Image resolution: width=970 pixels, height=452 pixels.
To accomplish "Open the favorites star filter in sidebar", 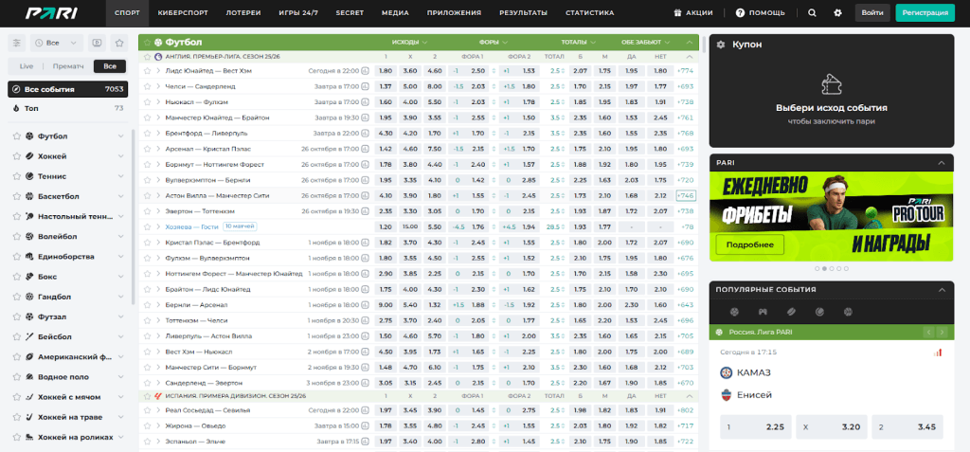I will tap(118, 44).
